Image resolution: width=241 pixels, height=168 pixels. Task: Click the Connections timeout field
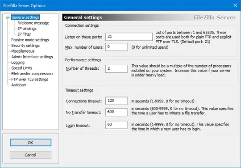pyautogui.click(x=116, y=101)
